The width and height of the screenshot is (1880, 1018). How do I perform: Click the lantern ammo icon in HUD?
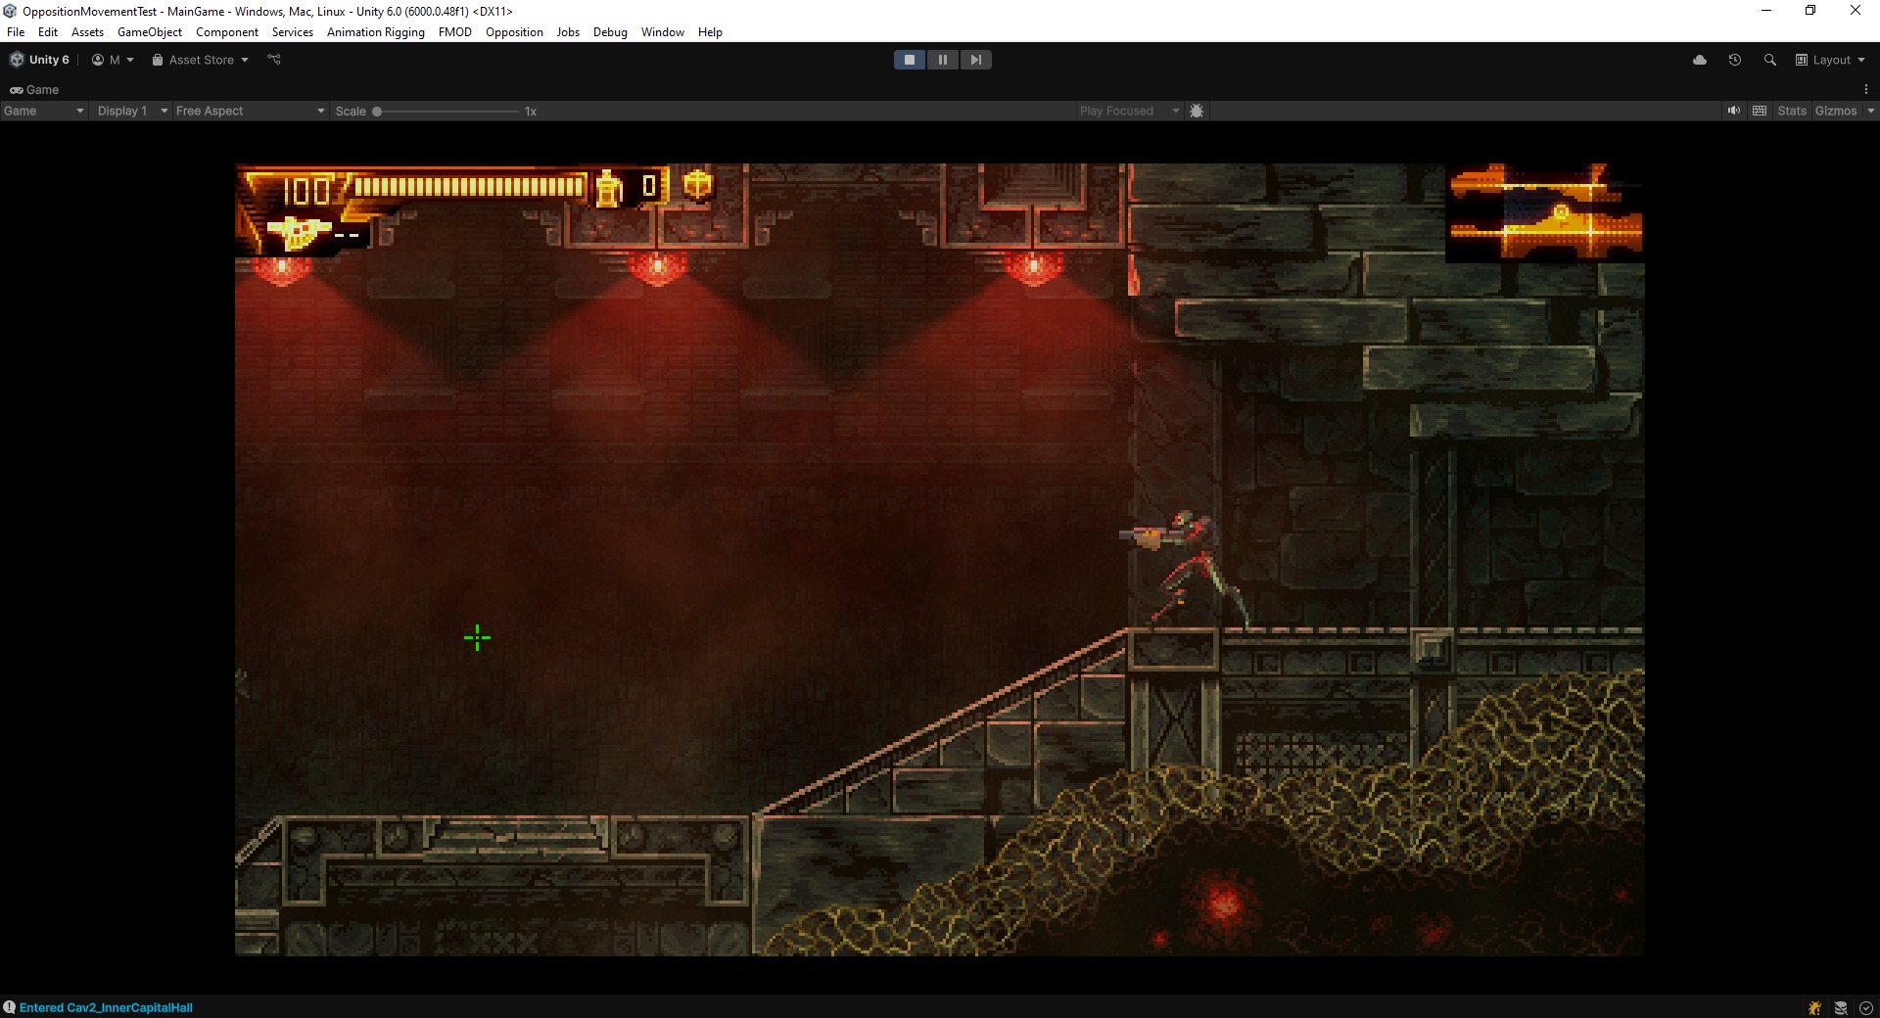click(609, 188)
